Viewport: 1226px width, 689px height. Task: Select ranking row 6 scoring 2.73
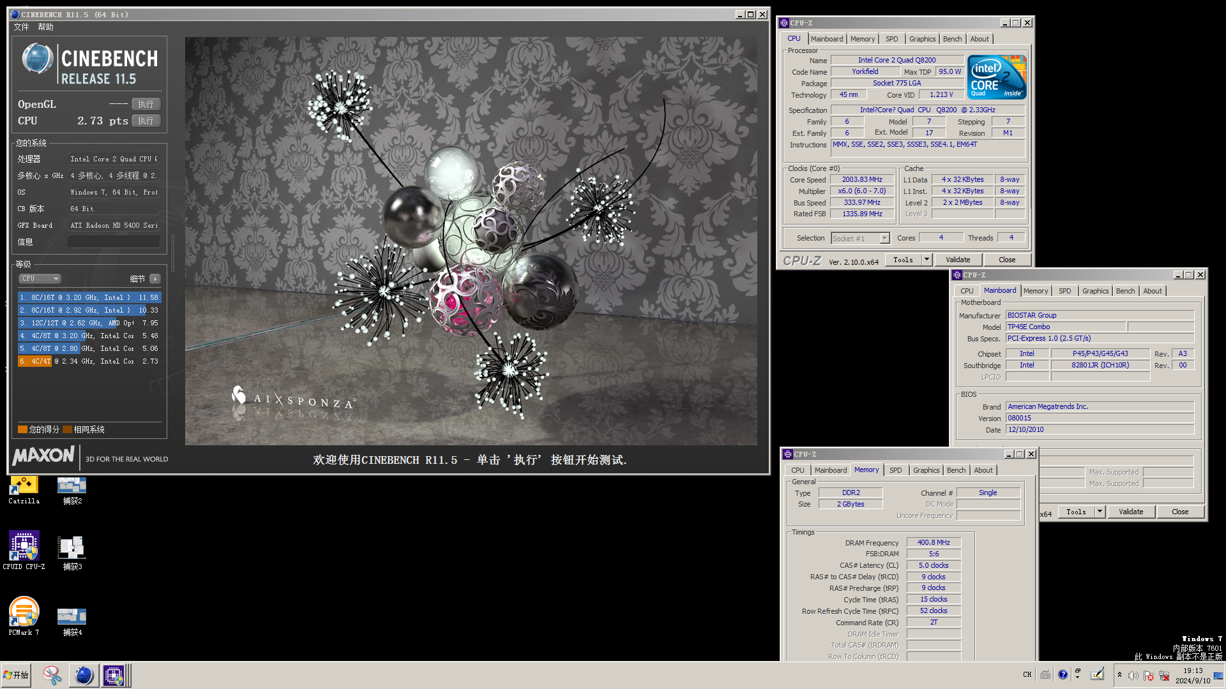tap(89, 361)
